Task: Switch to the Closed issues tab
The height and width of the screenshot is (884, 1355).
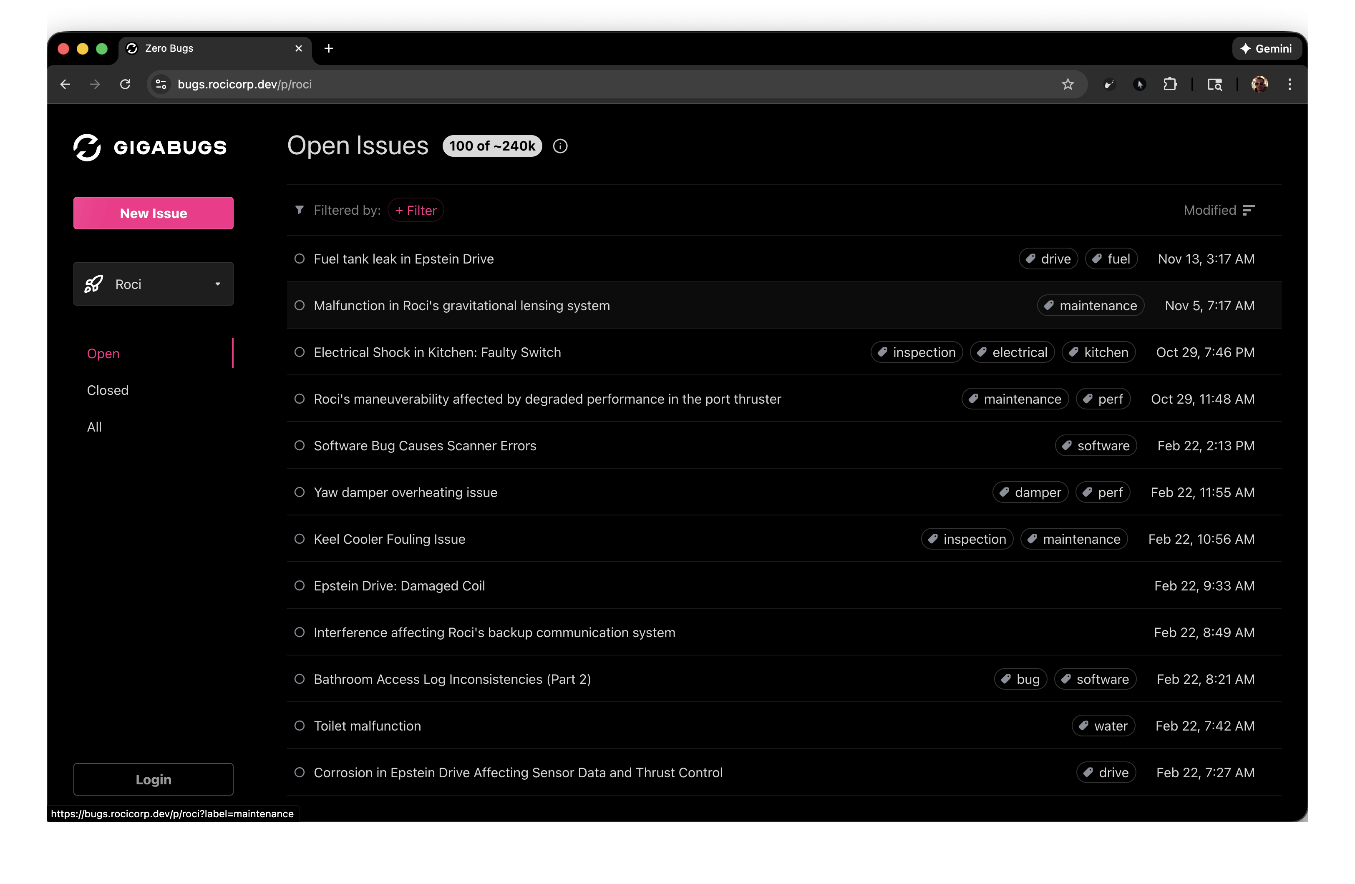Action: coord(108,390)
